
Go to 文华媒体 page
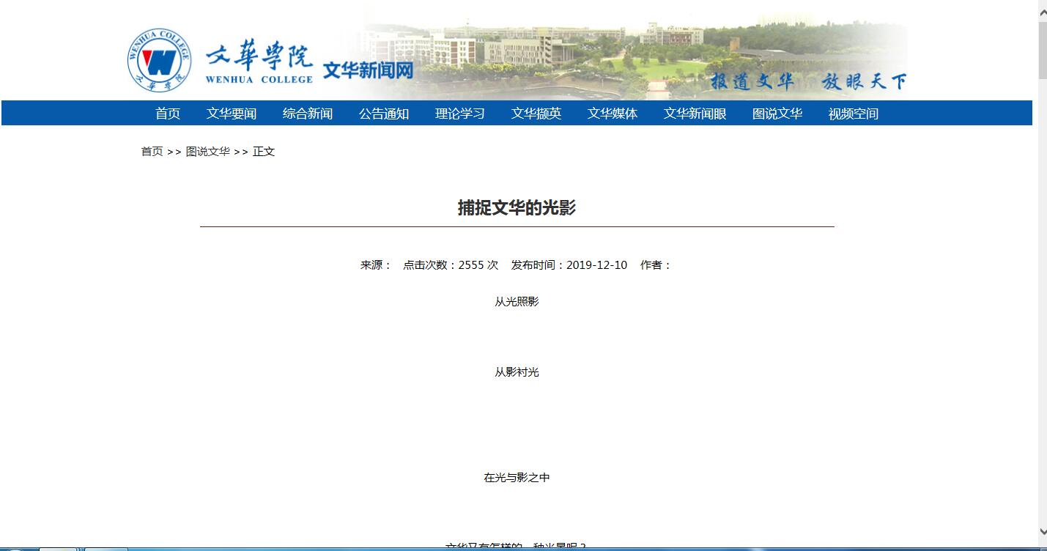pyautogui.click(x=613, y=114)
